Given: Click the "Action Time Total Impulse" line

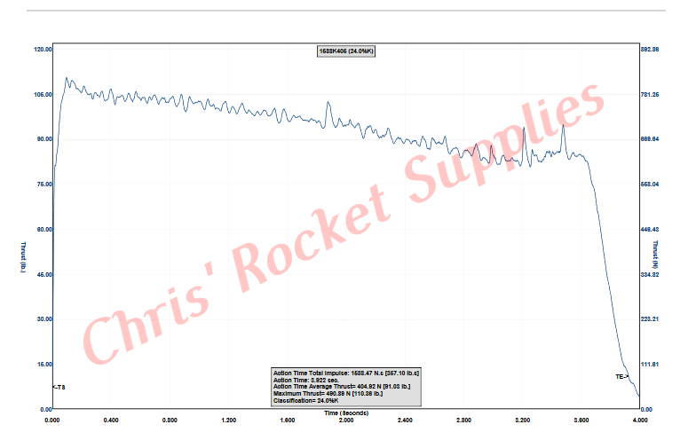Looking at the screenshot, I should coord(346,373).
